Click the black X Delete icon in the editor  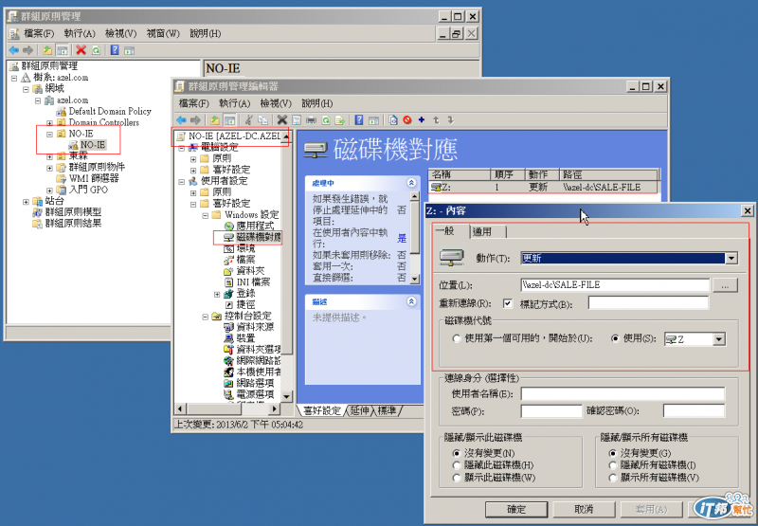pyautogui.click(x=282, y=120)
